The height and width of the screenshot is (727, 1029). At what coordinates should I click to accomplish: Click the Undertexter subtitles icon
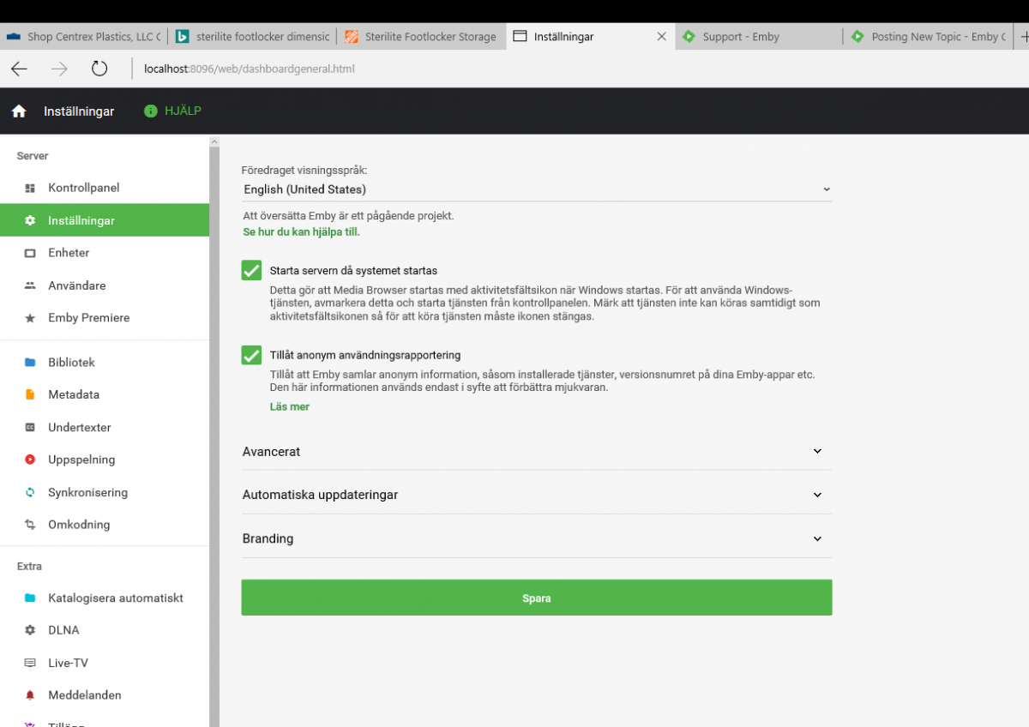coord(30,427)
